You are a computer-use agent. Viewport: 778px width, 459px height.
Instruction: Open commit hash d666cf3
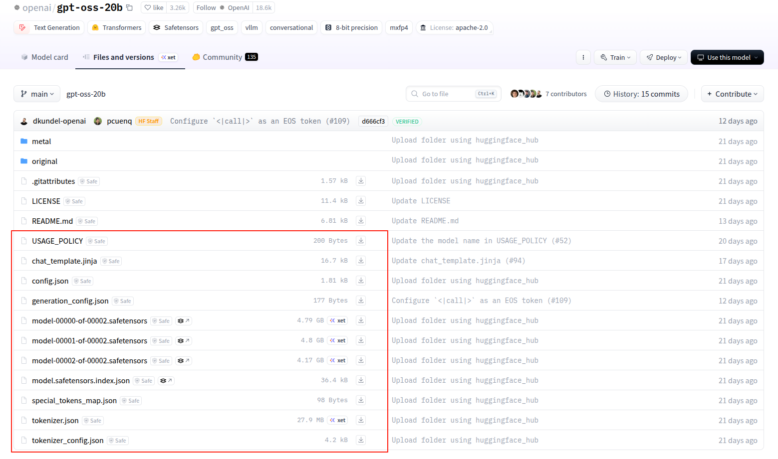pyautogui.click(x=373, y=121)
